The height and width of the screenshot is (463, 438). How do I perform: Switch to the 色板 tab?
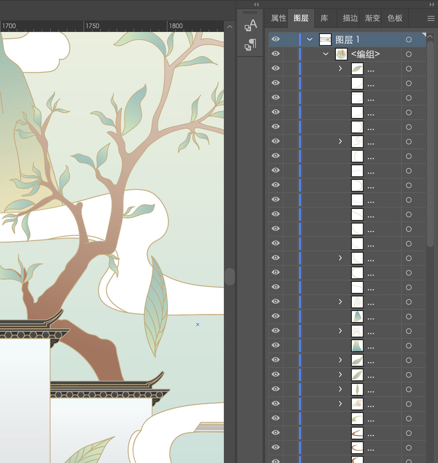point(395,18)
